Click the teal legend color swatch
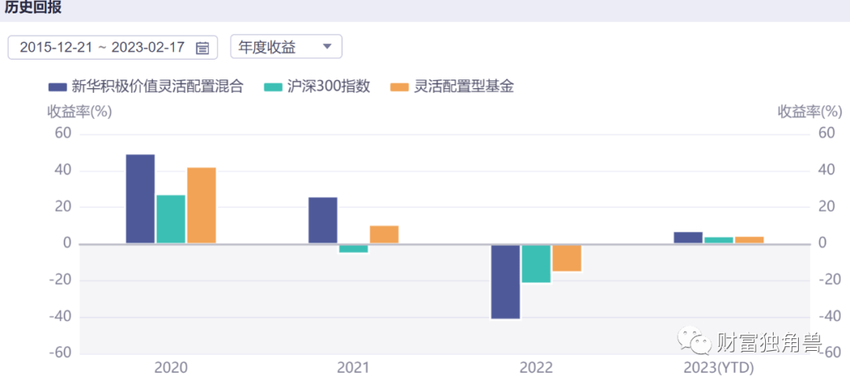850x380 pixels. pos(273,87)
